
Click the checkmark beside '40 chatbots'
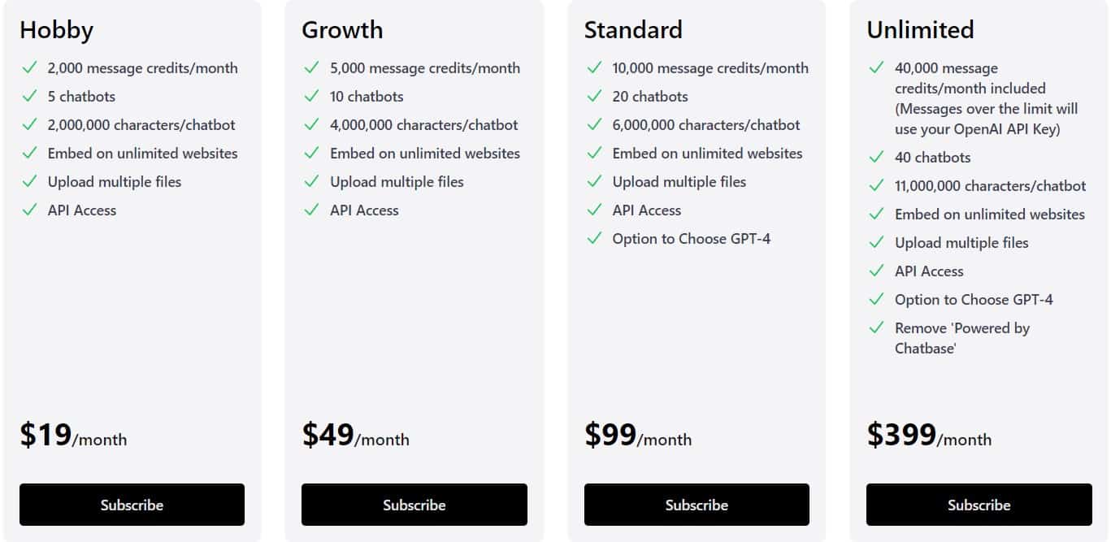coord(874,157)
